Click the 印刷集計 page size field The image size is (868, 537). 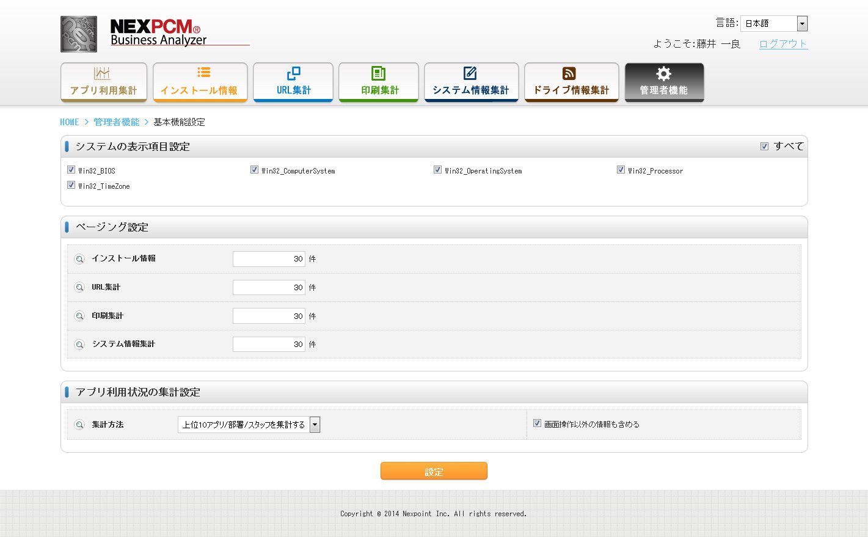pyautogui.click(x=269, y=316)
